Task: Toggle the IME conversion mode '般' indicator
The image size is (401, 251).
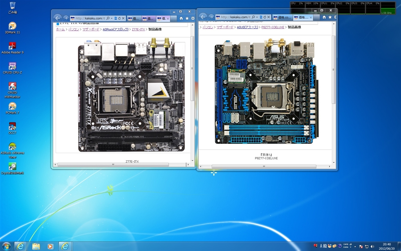Action: click(x=325, y=246)
